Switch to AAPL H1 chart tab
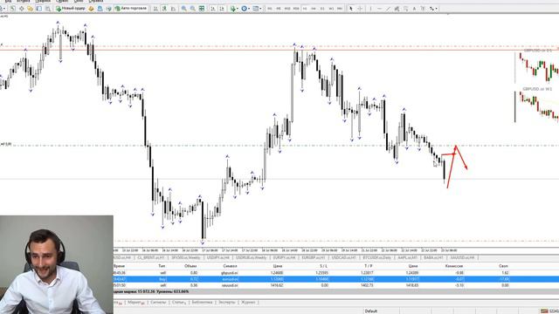Screen dimensions: 559x314 point(408,257)
